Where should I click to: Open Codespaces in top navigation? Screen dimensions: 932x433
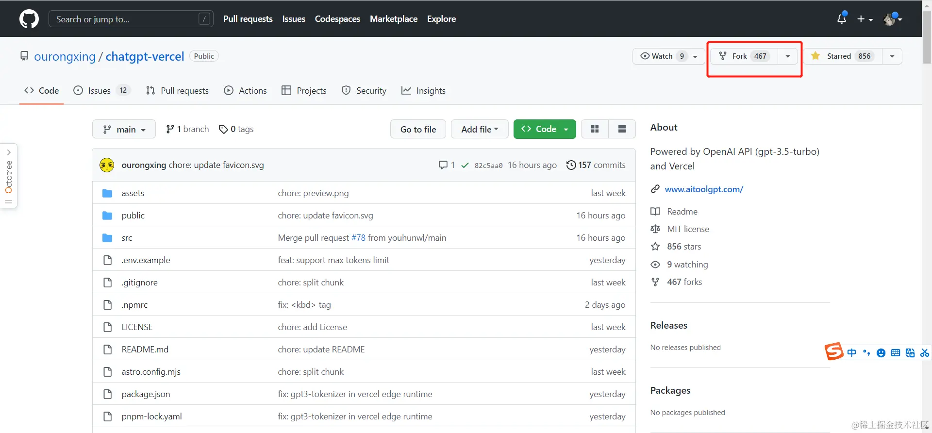pyautogui.click(x=337, y=19)
